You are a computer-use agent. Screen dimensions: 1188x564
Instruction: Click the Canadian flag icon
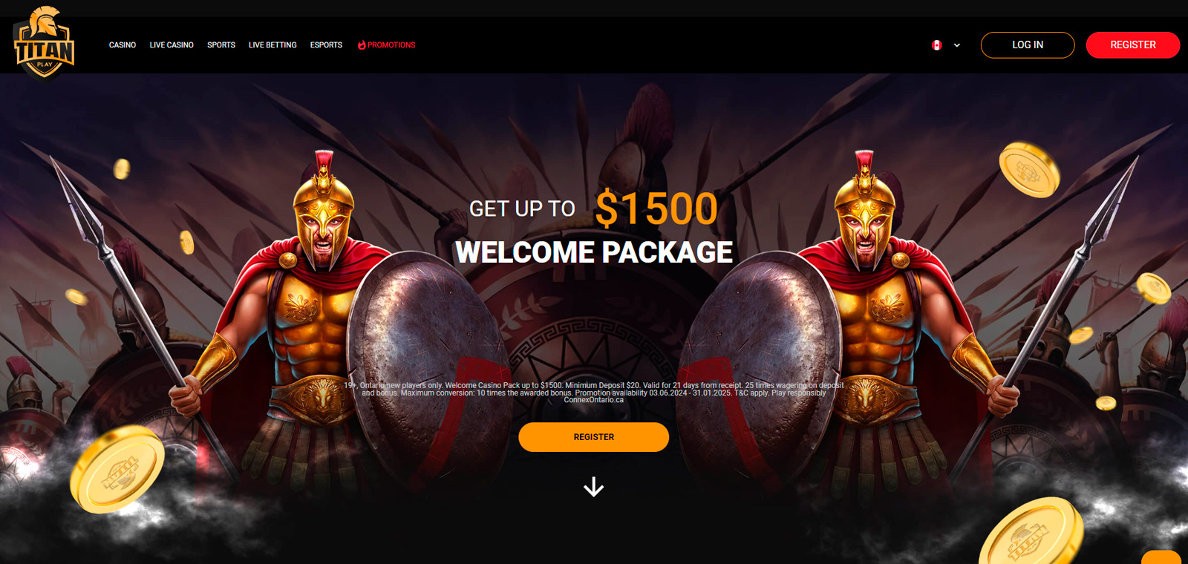(937, 45)
